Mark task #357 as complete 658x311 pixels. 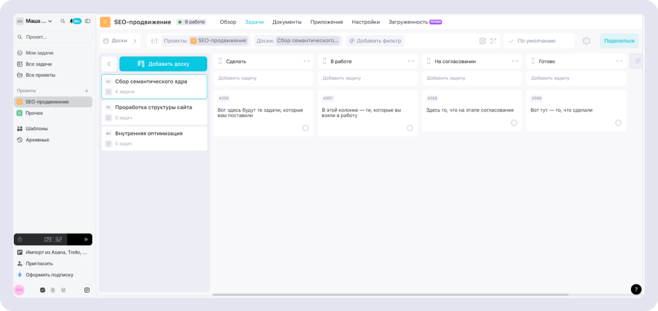[x=409, y=128]
